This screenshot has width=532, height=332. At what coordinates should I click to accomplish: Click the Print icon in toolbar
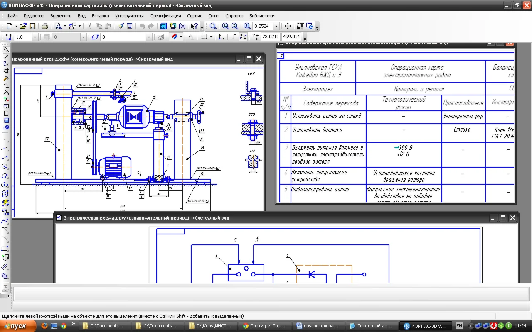(44, 26)
